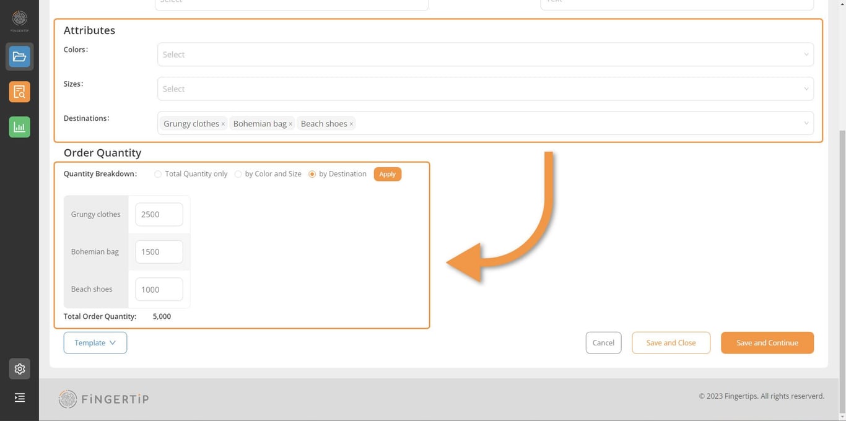Viewport: 846px width, 421px height.
Task: Click the Fingertip logo at sidebar top
Action: 19,20
